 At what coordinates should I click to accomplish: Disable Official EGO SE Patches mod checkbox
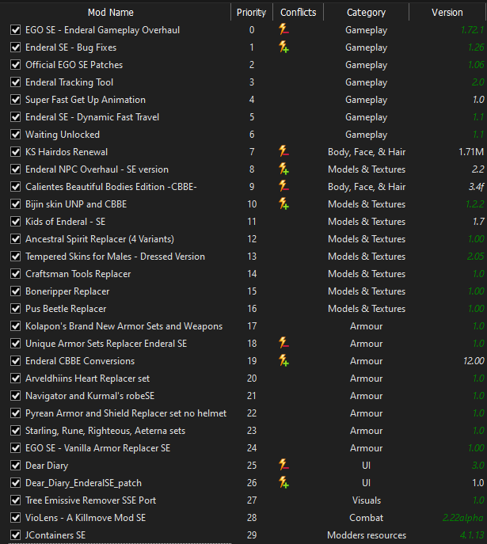(15, 64)
